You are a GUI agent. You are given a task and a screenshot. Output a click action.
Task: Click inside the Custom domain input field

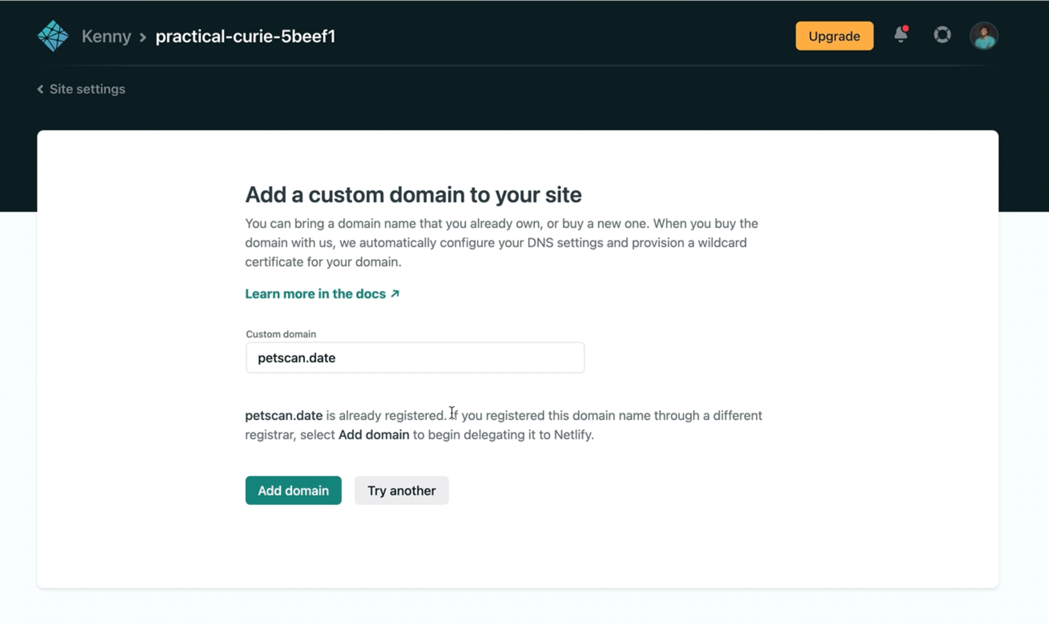(x=414, y=358)
